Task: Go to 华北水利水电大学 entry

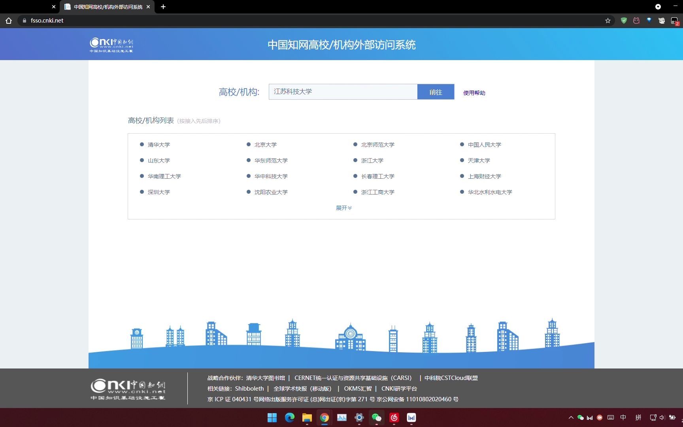Action: point(490,192)
